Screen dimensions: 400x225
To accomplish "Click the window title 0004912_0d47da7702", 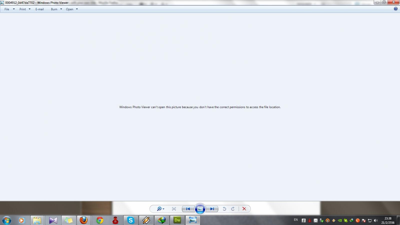I will coord(20,3).
